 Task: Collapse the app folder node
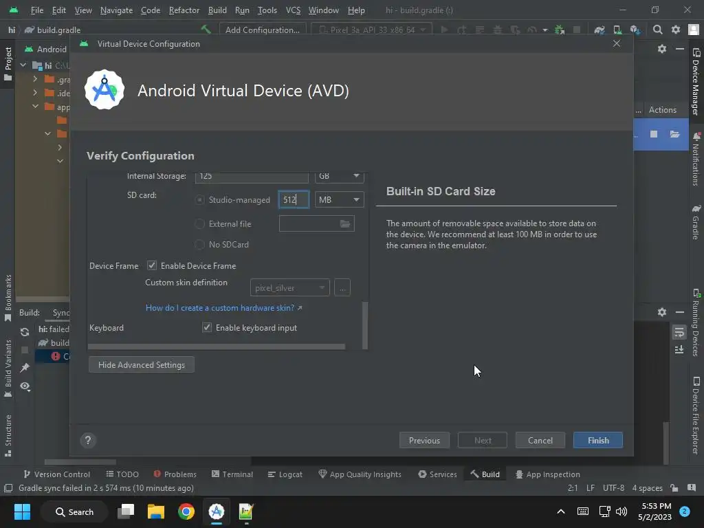point(35,107)
